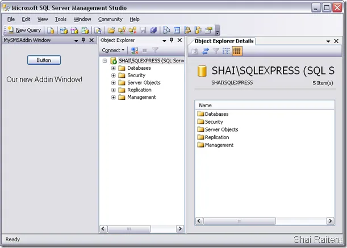Open a Database Engine Query from toolbar
This screenshot has width=347, height=248.
[x=51, y=30]
